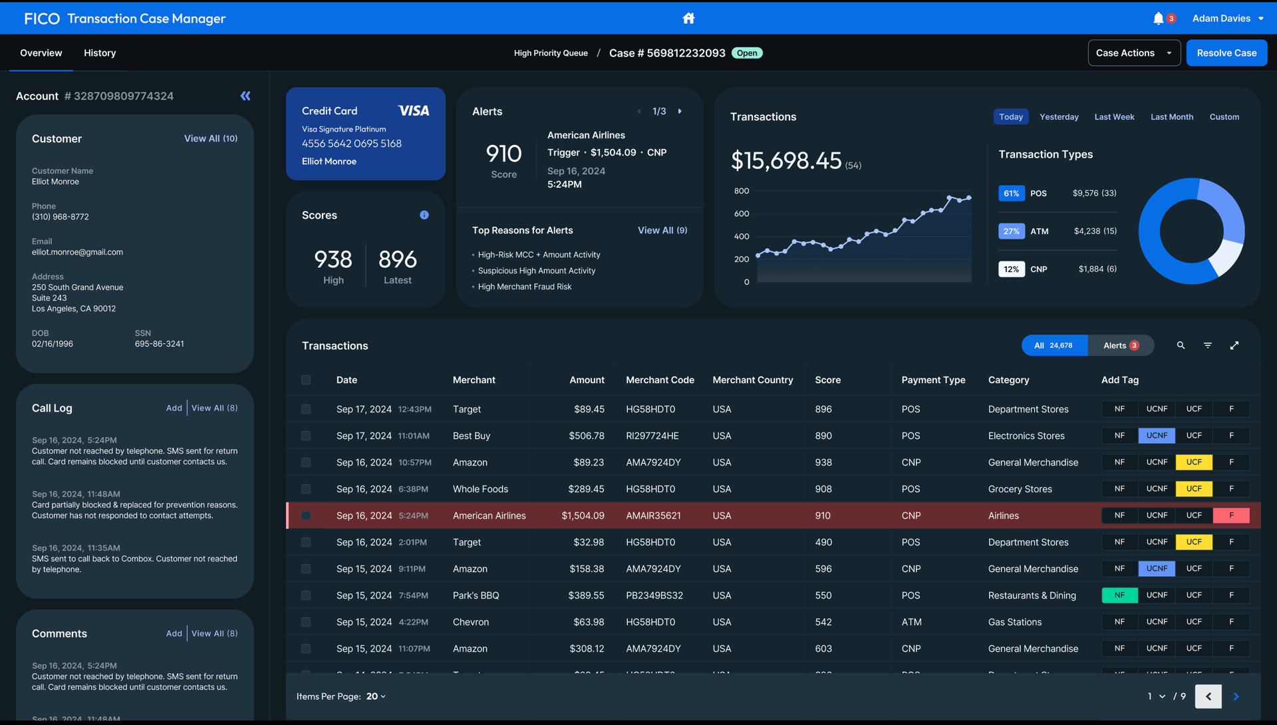Select Last Month time range
Image resolution: width=1277 pixels, height=725 pixels.
point(1172,116)
